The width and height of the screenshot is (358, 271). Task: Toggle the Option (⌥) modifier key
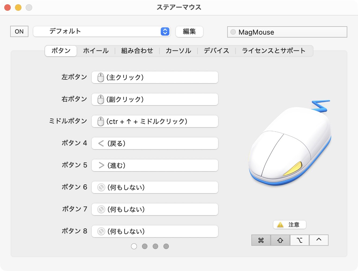(299, 240)
